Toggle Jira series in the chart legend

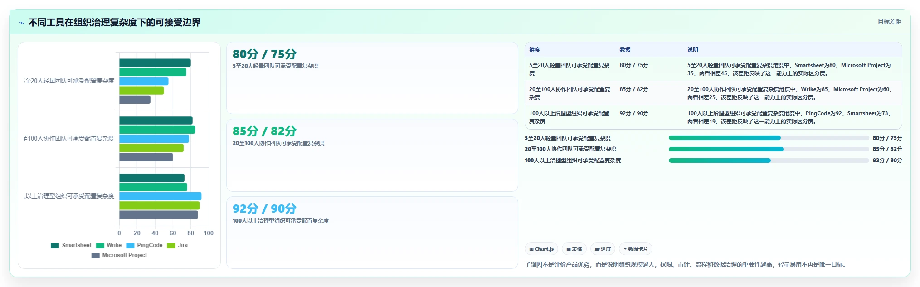click(x=177, y=245)
